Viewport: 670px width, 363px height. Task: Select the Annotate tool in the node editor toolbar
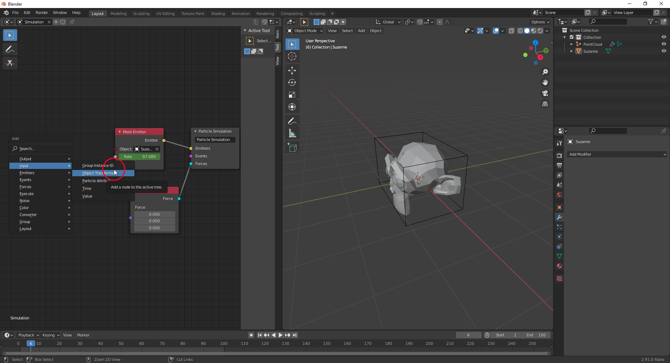[x=10, y=49]
